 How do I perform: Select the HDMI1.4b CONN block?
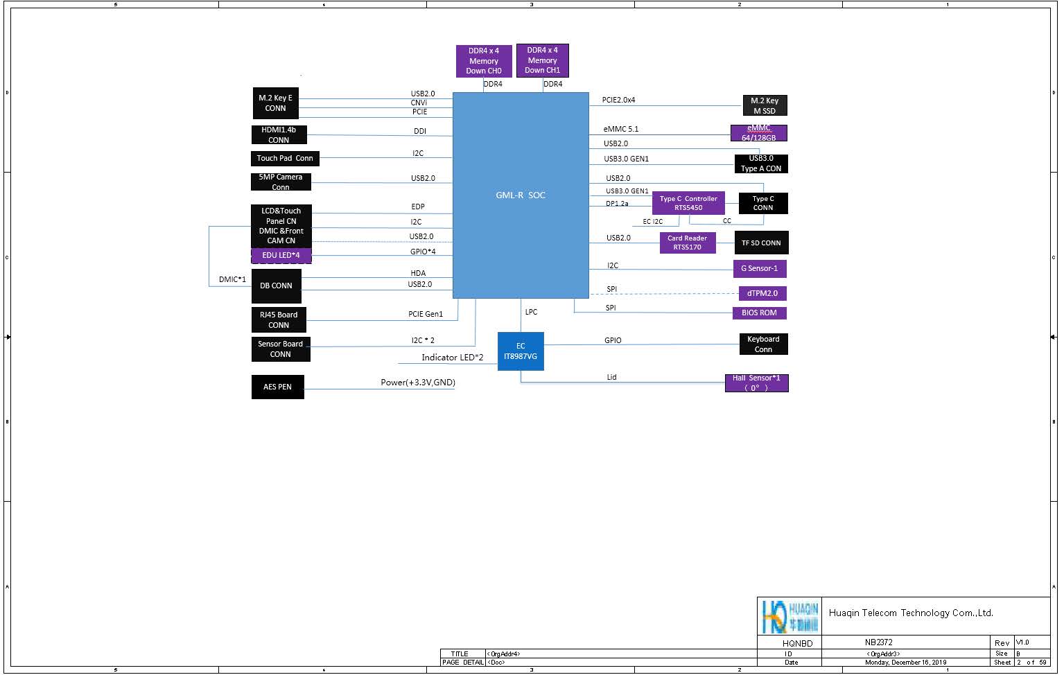279,134
